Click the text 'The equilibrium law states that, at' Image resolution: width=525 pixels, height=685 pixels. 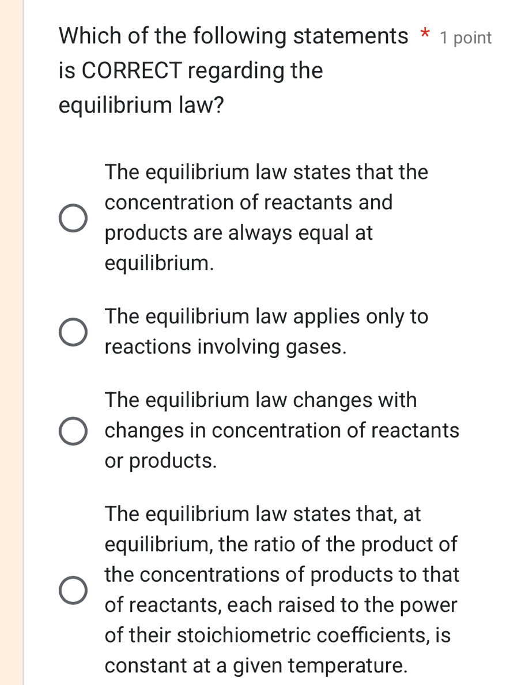(263, 514)
